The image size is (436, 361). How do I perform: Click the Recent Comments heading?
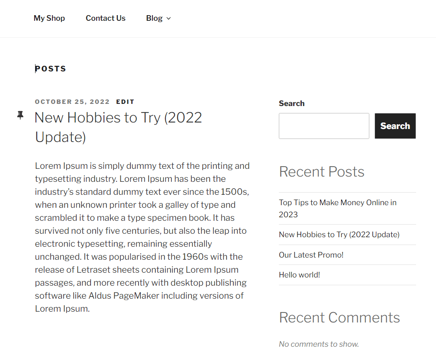coord(339,317)
